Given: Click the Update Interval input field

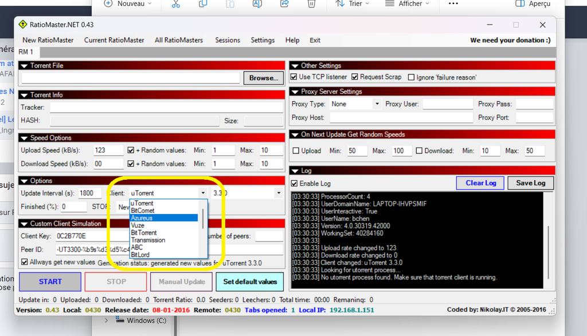Looking at the screenshot, I should (90, 193).
